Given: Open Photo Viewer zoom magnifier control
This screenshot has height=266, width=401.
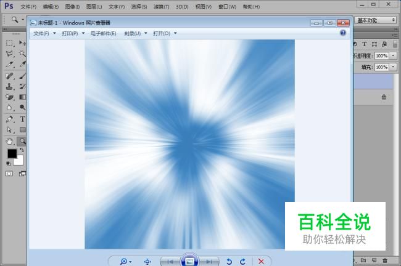Looking at the screenshot, I should [125, 262].
